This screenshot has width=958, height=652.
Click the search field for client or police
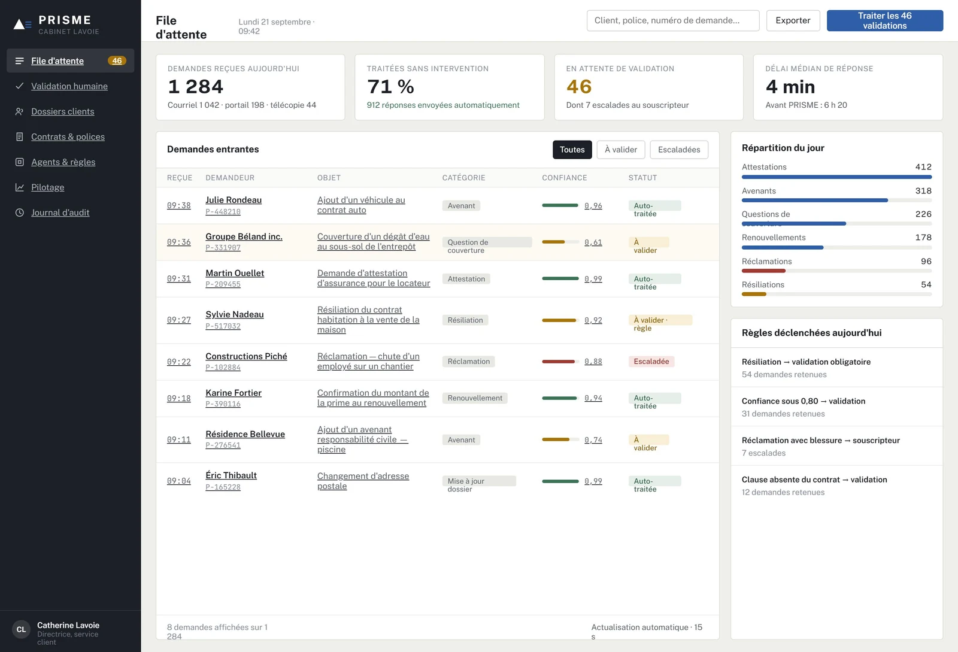pyautogui.click(x=673, y=20)
